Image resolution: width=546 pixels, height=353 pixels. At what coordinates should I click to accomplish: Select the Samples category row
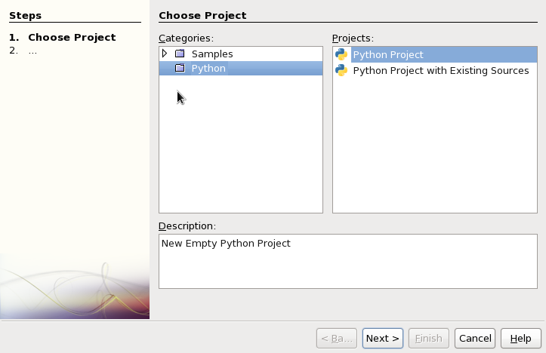tap(241, 54)
